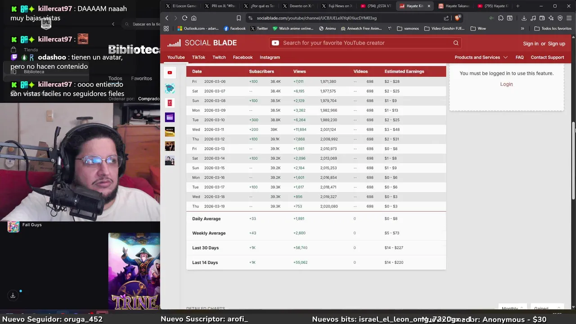Open the Outlook.com bookmark

198,28
